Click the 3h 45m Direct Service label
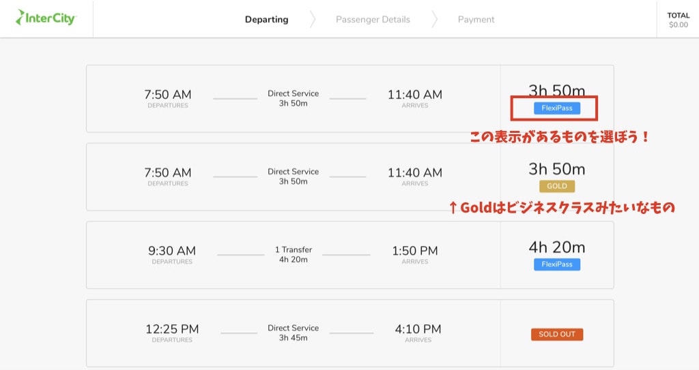 click(293, 333)
